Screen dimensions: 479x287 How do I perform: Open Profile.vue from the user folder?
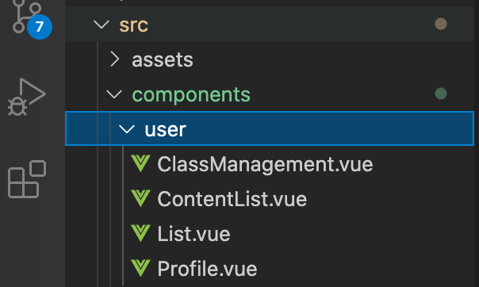207,269
